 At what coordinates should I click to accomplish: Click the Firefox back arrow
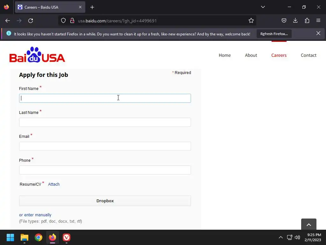(8, 21)
